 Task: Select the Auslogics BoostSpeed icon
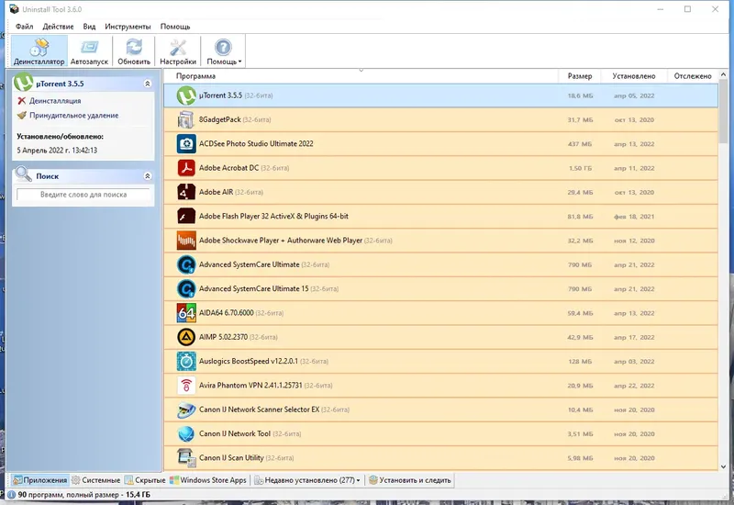coord(186,361)
